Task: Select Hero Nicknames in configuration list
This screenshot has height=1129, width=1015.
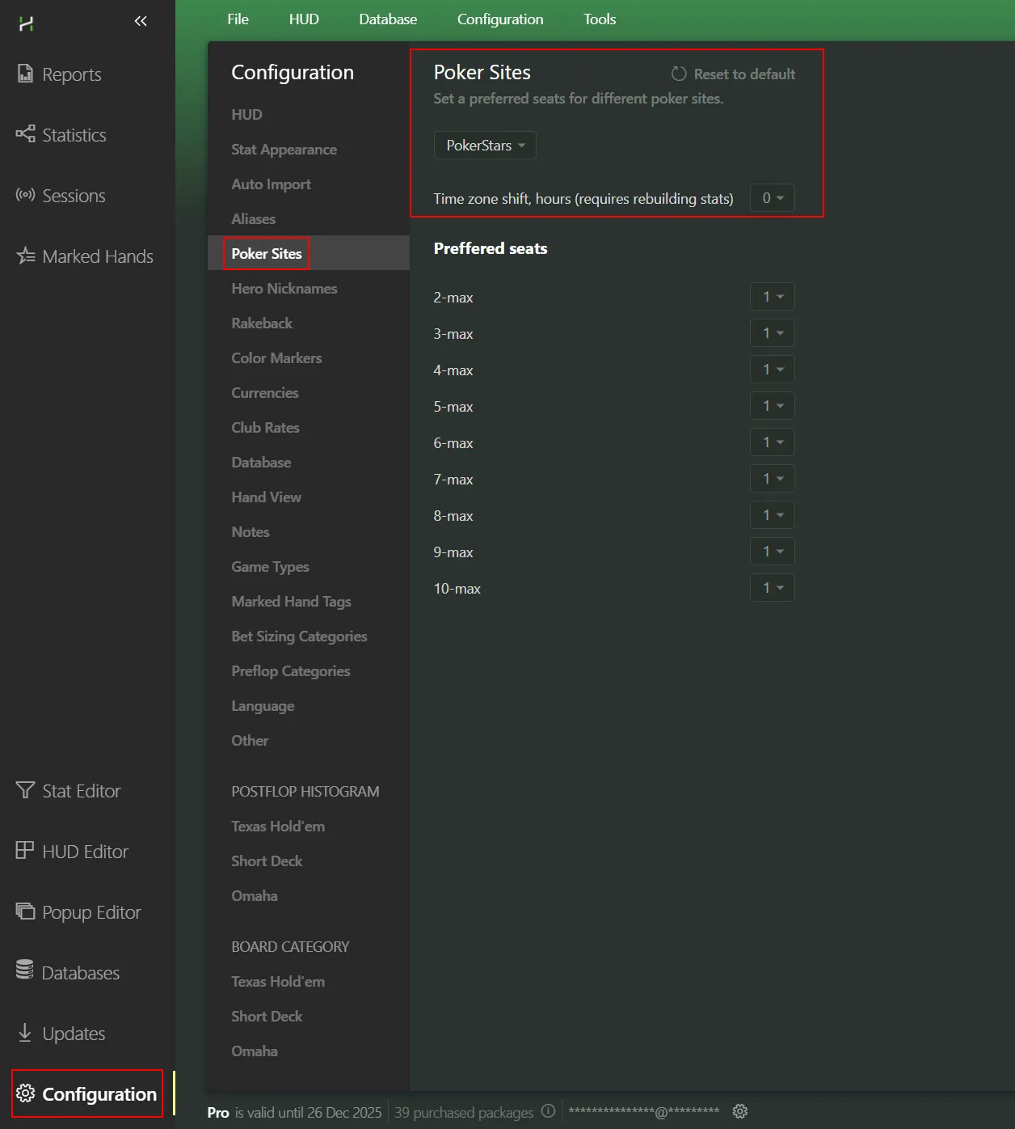Action: point(284,289)
